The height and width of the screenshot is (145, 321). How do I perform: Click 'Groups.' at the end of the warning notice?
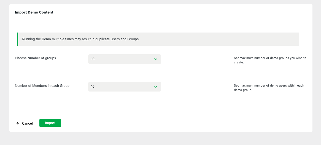tap(133, 39)
